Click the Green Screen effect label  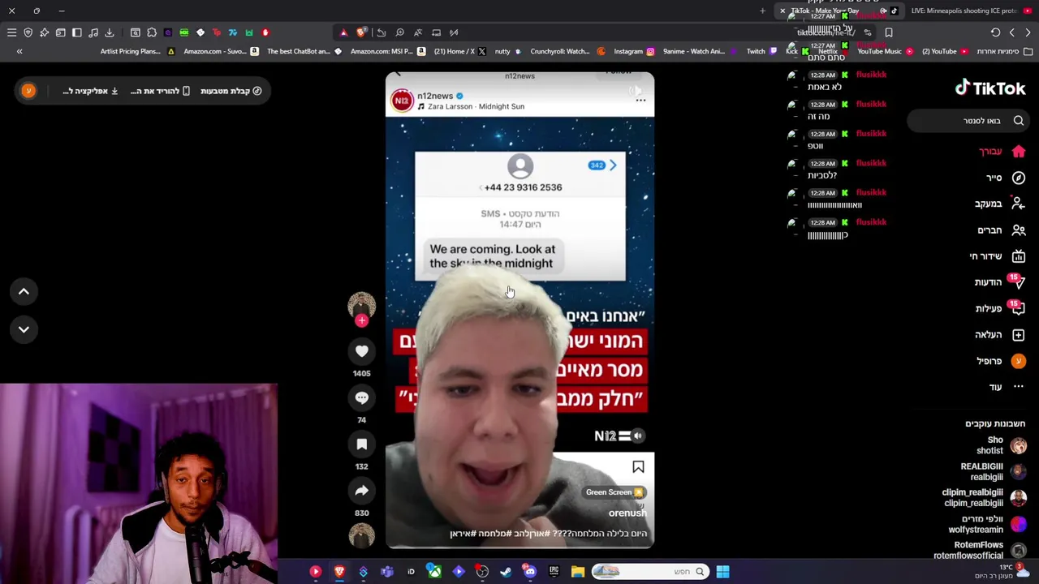(614, 492)
